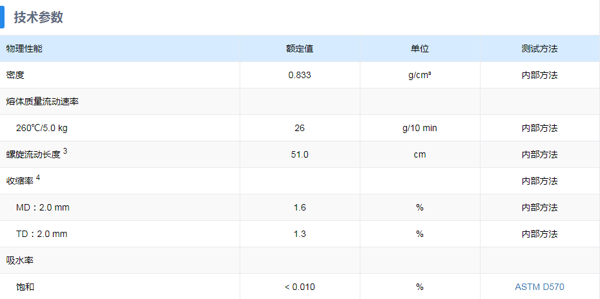Click footnote 4 beside 收缩率
The width and height of the screenshot is (600, 299).
point(38,178)
